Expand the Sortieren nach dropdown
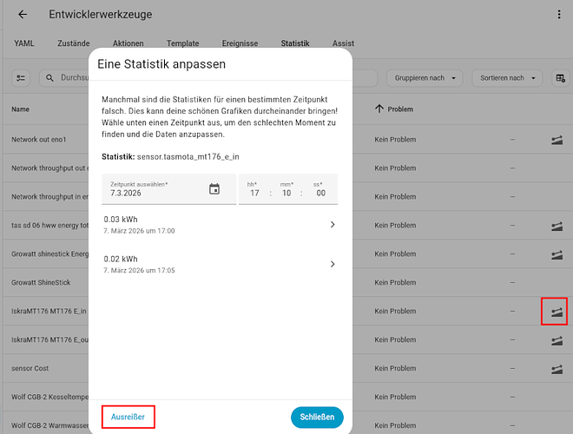Image resolution: width=573 pixels, height=434 pixels. point(508,78)
